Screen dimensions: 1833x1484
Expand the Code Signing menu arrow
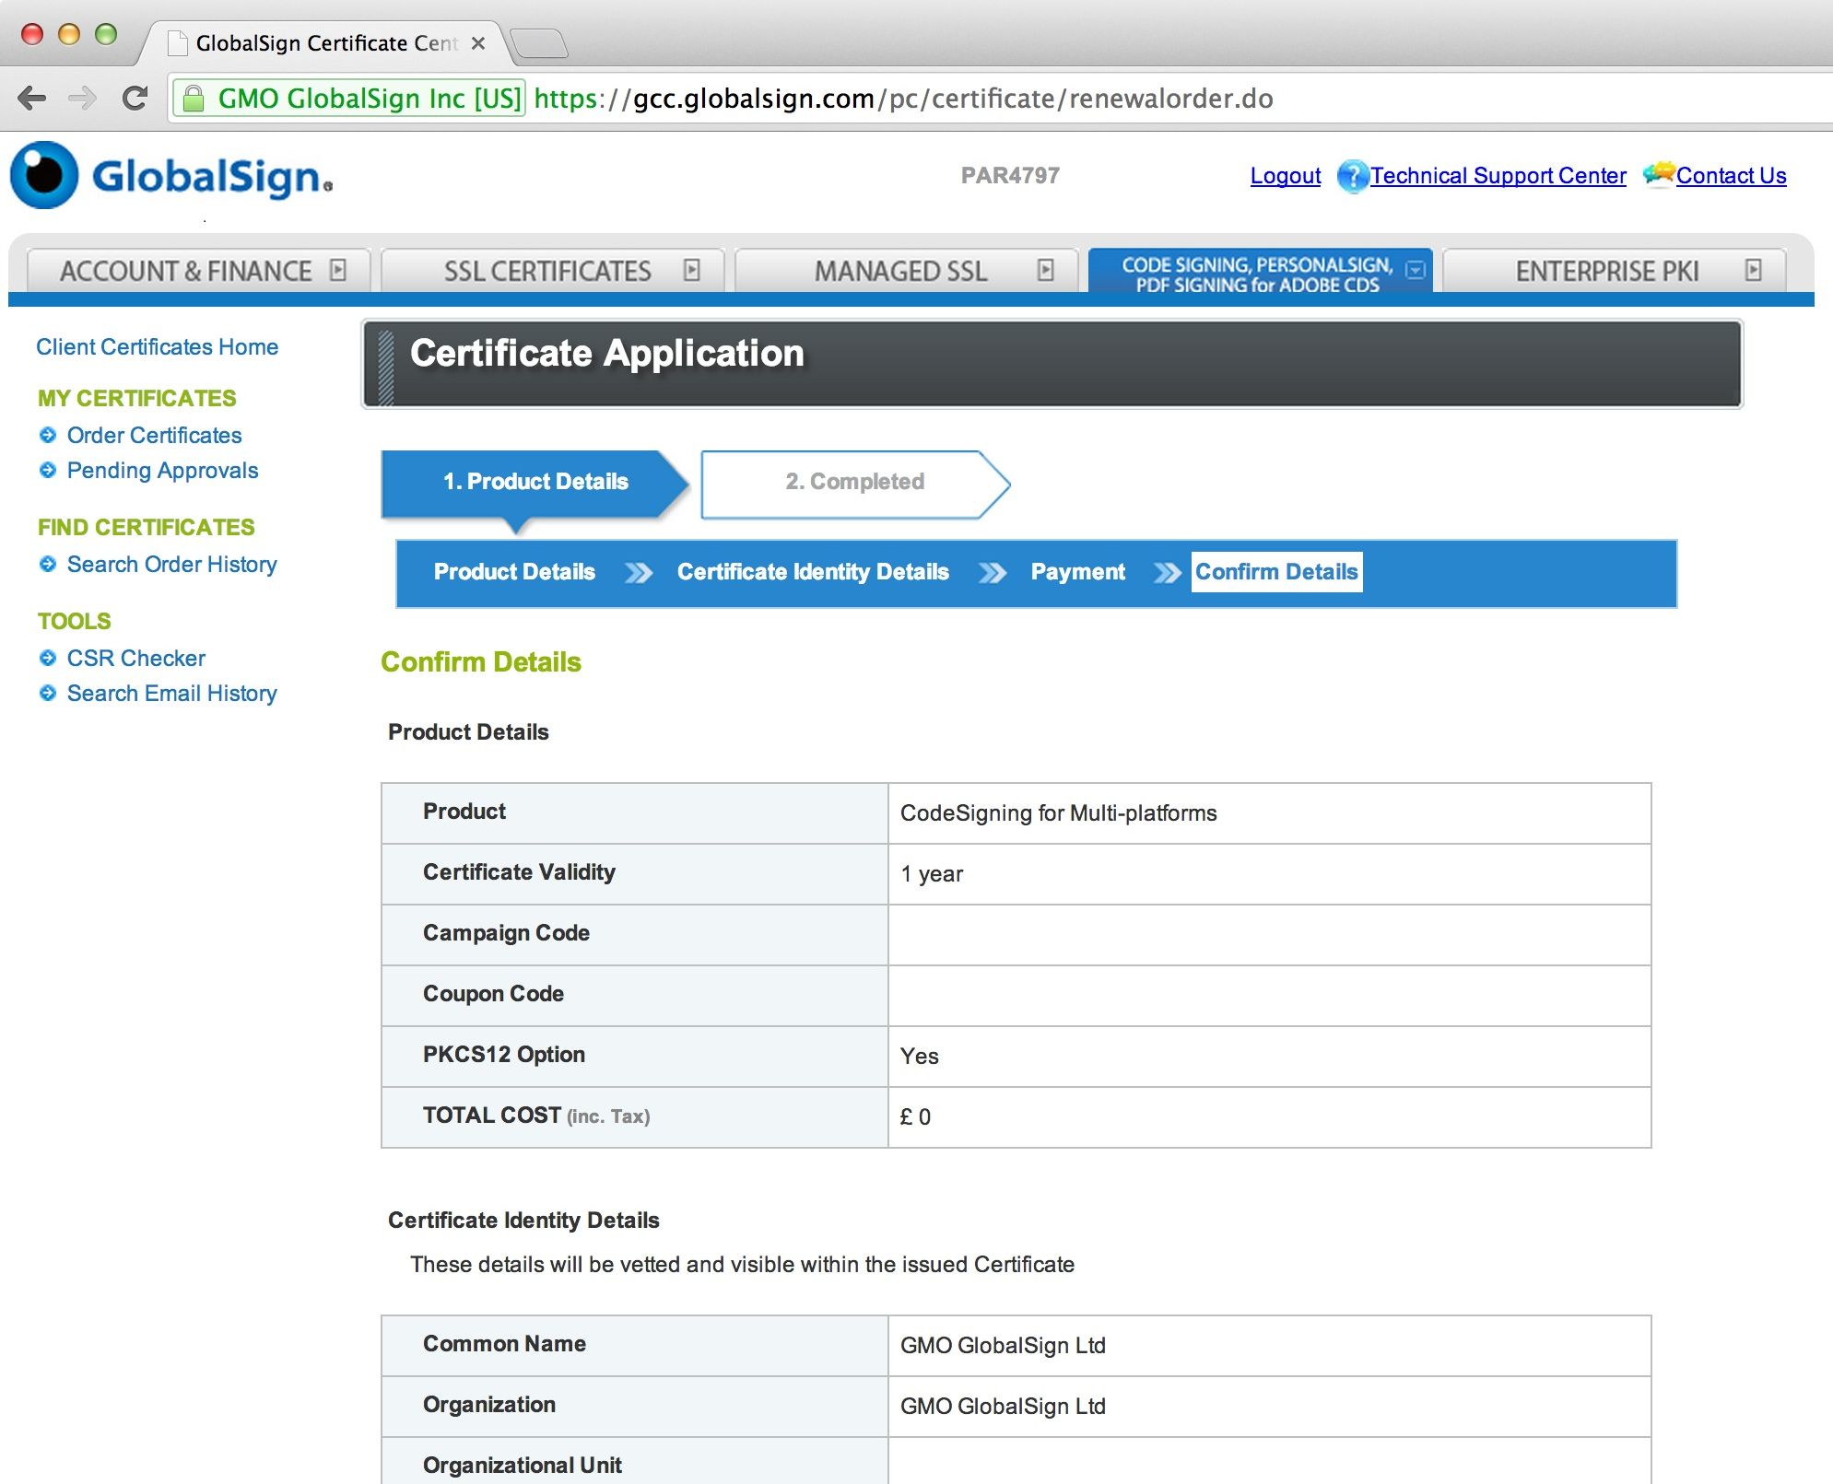1416,270
